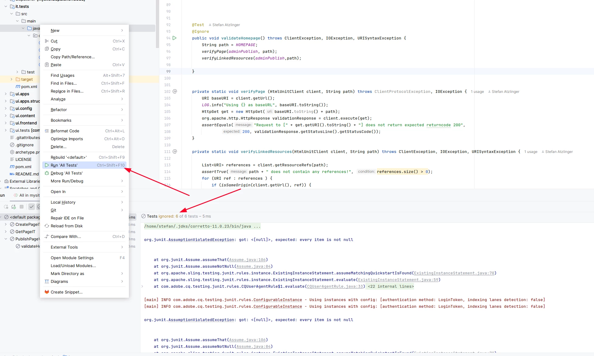Image resolution: width=594 pixels, height=356 pixels.
Task: Click the Run 'All Tests' play icon
Action: [47, 165]
